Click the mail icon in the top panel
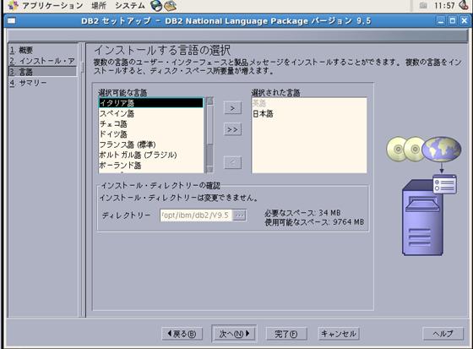 [170, 5]
